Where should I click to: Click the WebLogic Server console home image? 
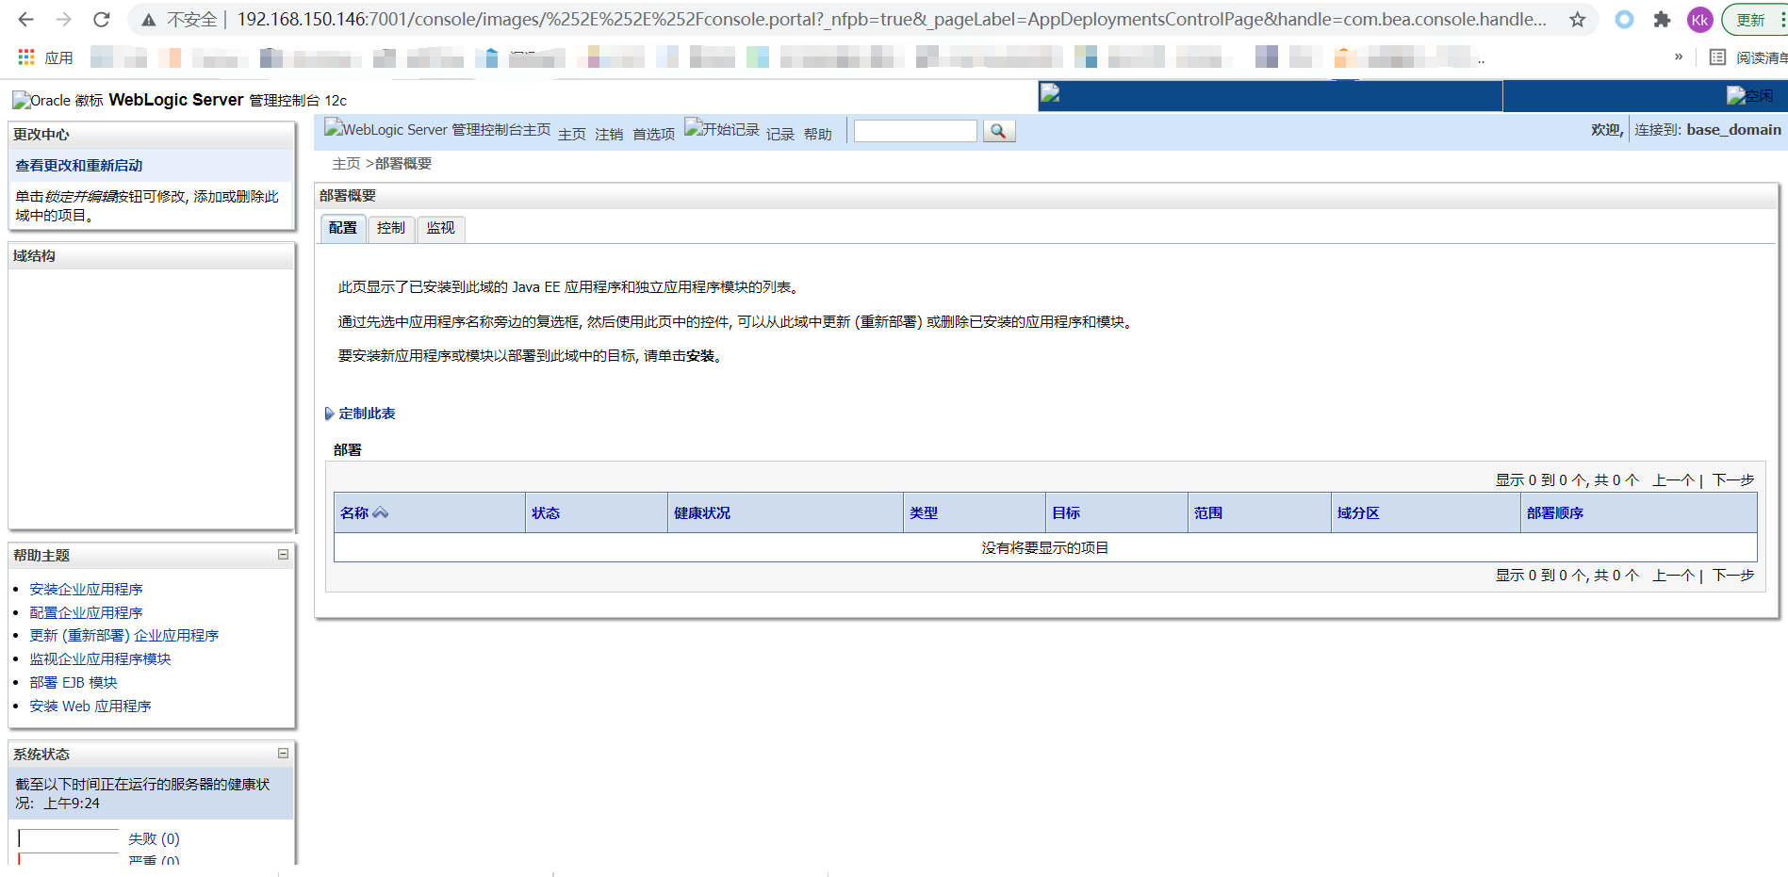point(437,129)
